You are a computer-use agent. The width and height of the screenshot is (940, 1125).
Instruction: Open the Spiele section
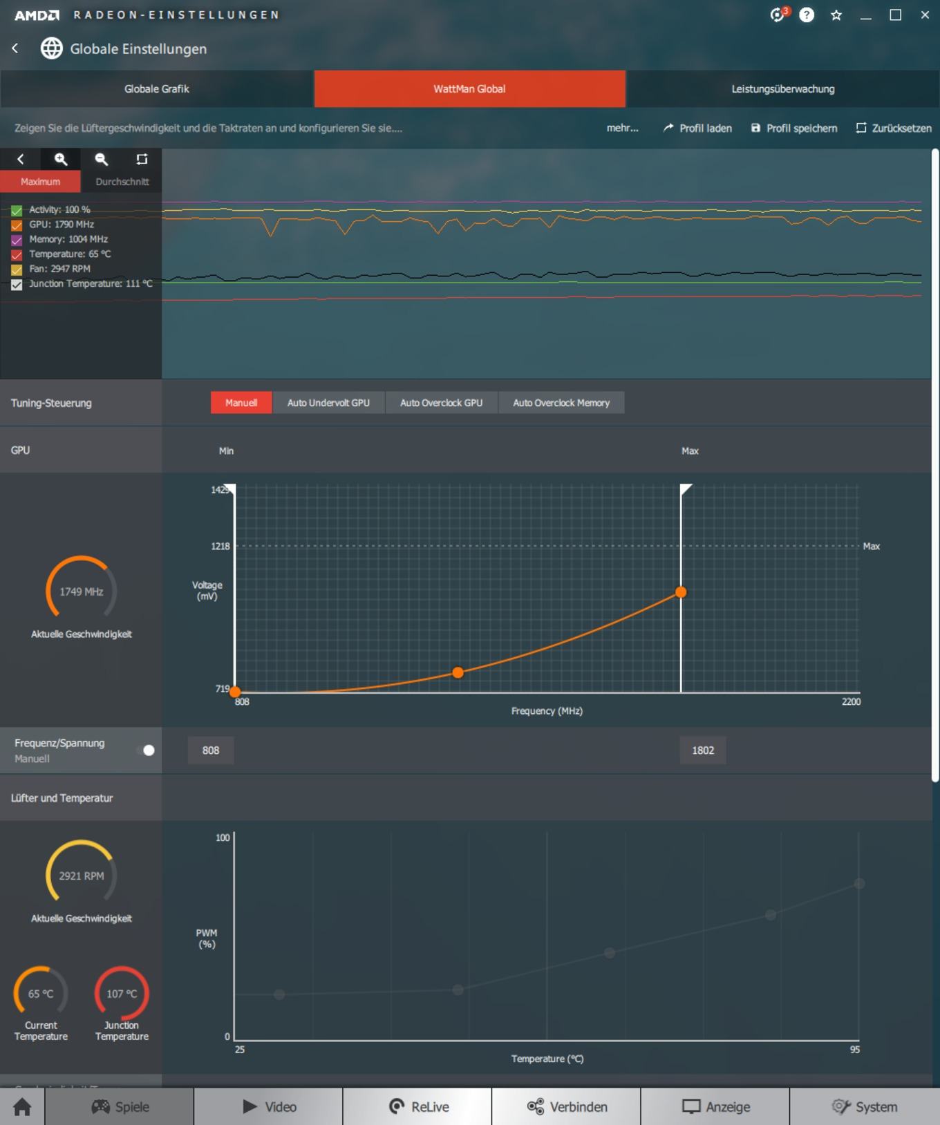coord(120,1106)
